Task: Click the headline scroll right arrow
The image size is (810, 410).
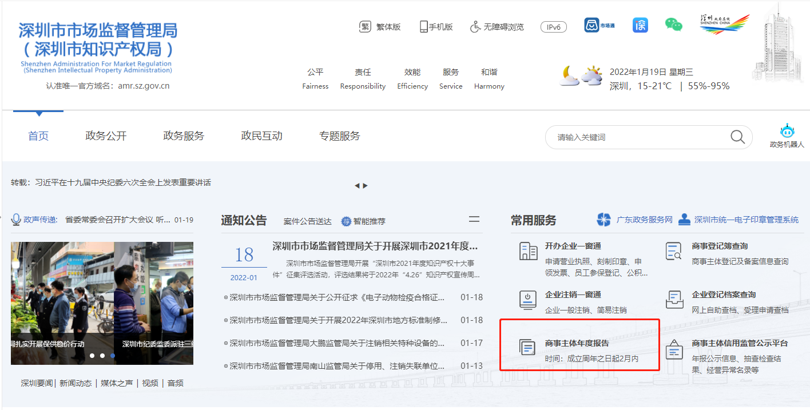Action: pos(366,185)
